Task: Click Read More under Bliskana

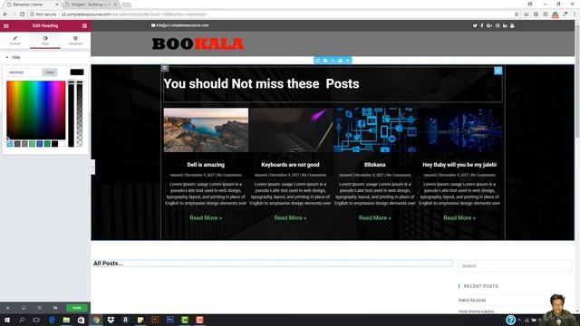Action: 374,218
